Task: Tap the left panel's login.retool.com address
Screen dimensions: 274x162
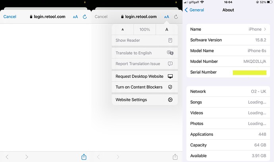Action: (x=48, y=17)
